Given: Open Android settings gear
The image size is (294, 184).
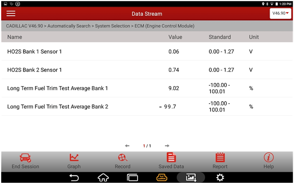Looking at the screenshot, I should tap(220, 177).
